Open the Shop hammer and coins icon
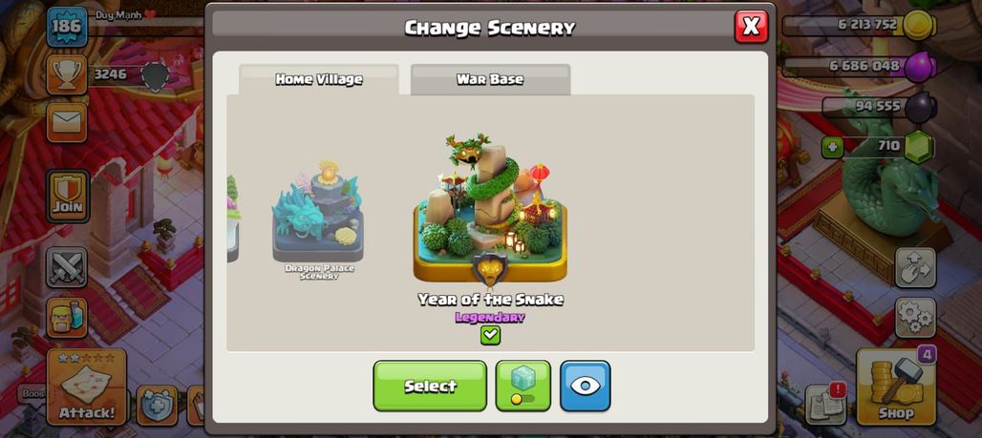The width and height of the screenshot is (982, 438). click(896, 386)
